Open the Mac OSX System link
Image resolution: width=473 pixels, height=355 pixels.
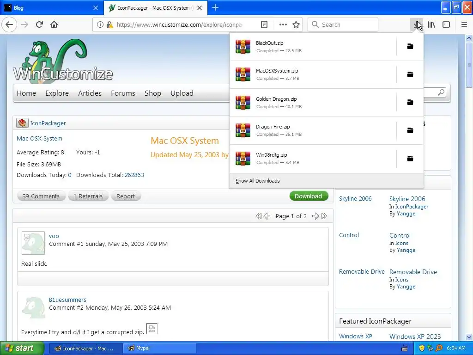click(40, 139)
